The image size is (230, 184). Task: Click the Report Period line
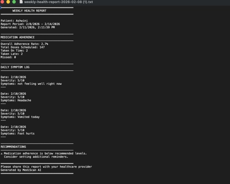(30, 24)
